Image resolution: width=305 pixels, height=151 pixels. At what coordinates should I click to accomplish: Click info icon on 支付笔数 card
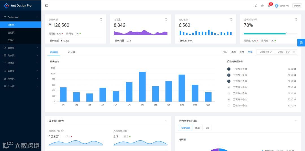(x=231, y=19)
